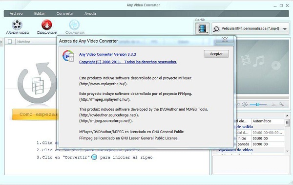The height and width of the screenshot is (185, 293).
Task: Open the Ayuda menu
Action: click(x=90, y=14)
